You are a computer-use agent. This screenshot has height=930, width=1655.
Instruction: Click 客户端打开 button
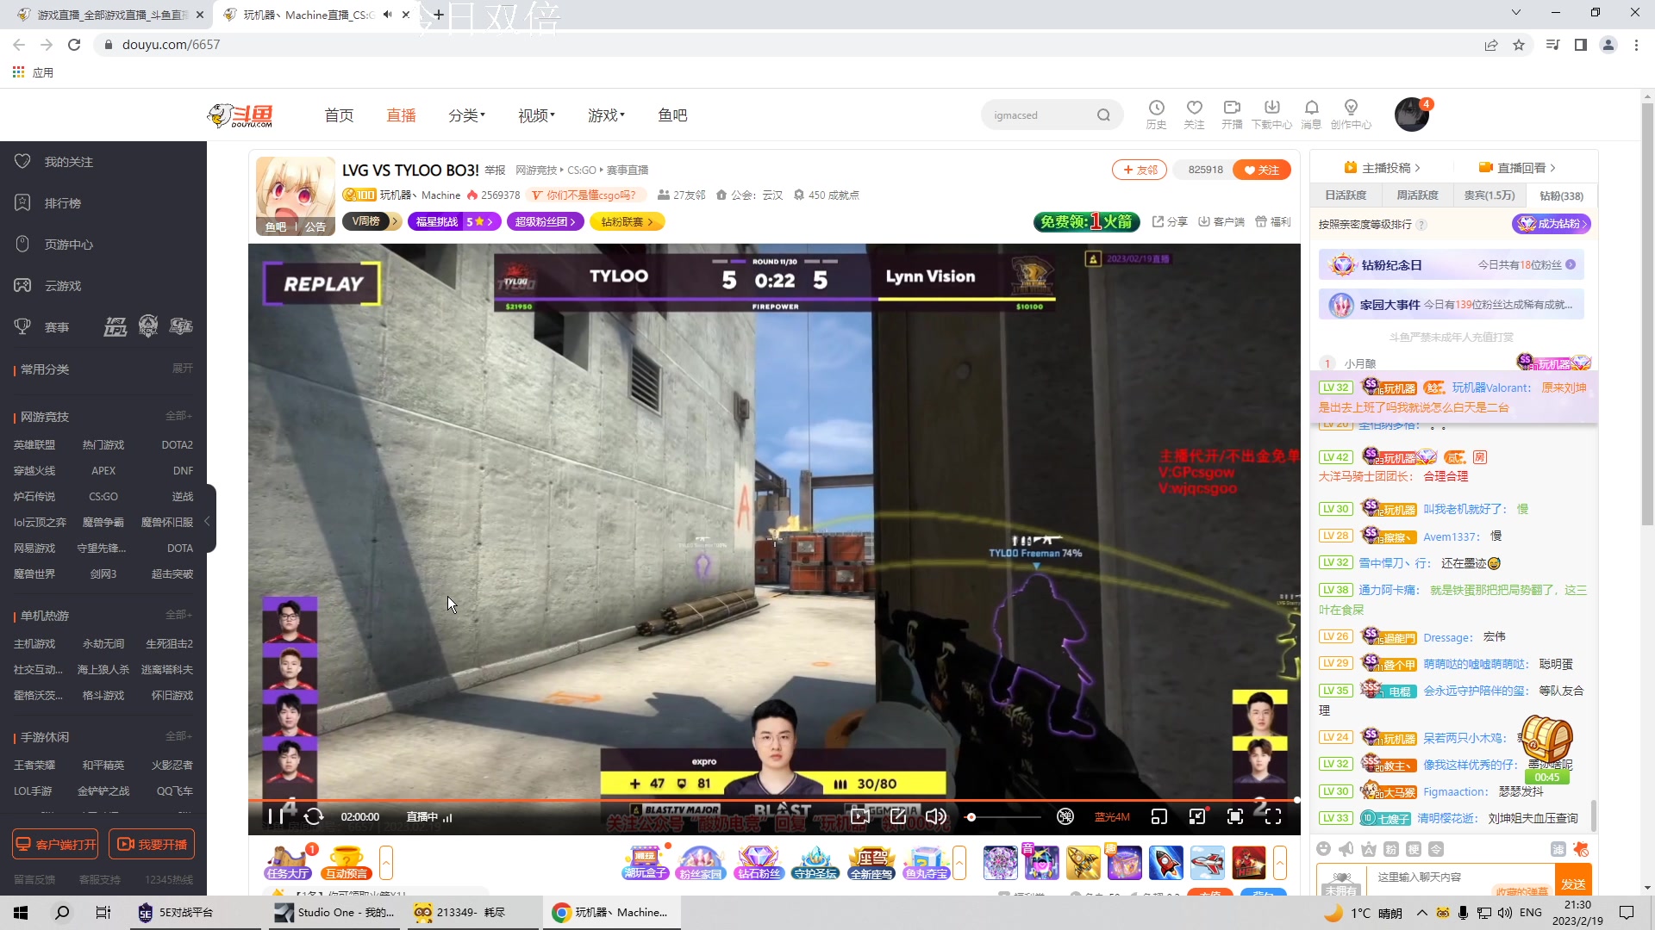[55, 845]
